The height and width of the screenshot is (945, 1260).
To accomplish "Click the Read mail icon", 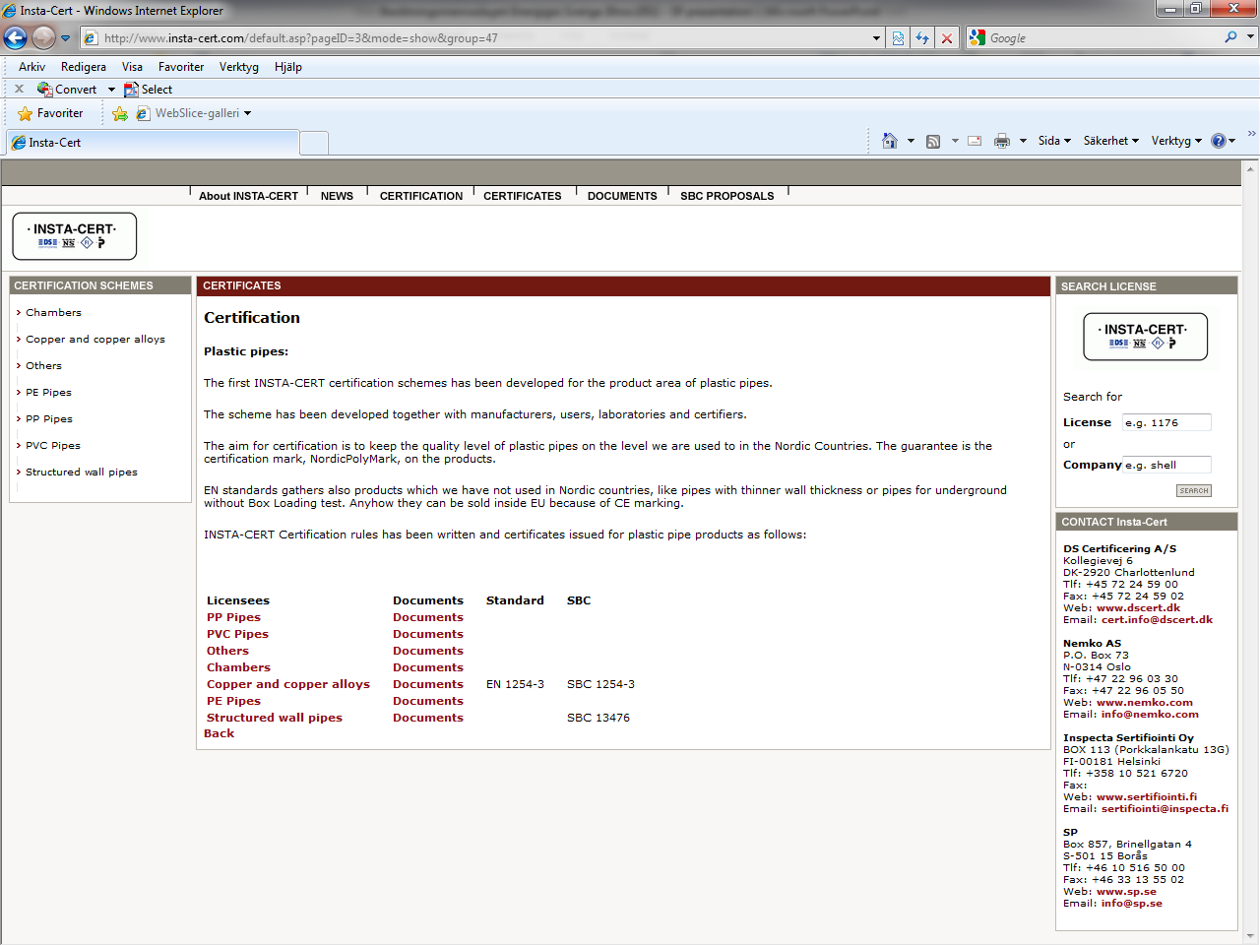I will (x=975, y=141).
